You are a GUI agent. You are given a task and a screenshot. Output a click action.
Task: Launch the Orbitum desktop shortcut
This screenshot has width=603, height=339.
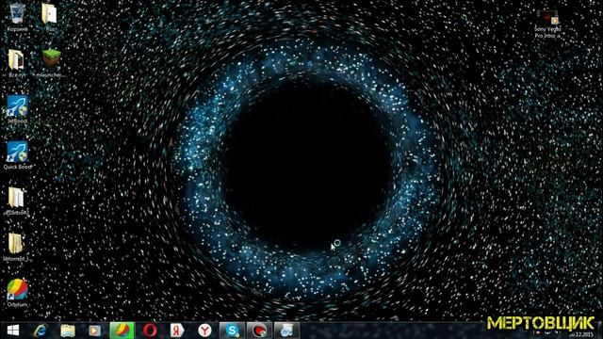(17, 293)
